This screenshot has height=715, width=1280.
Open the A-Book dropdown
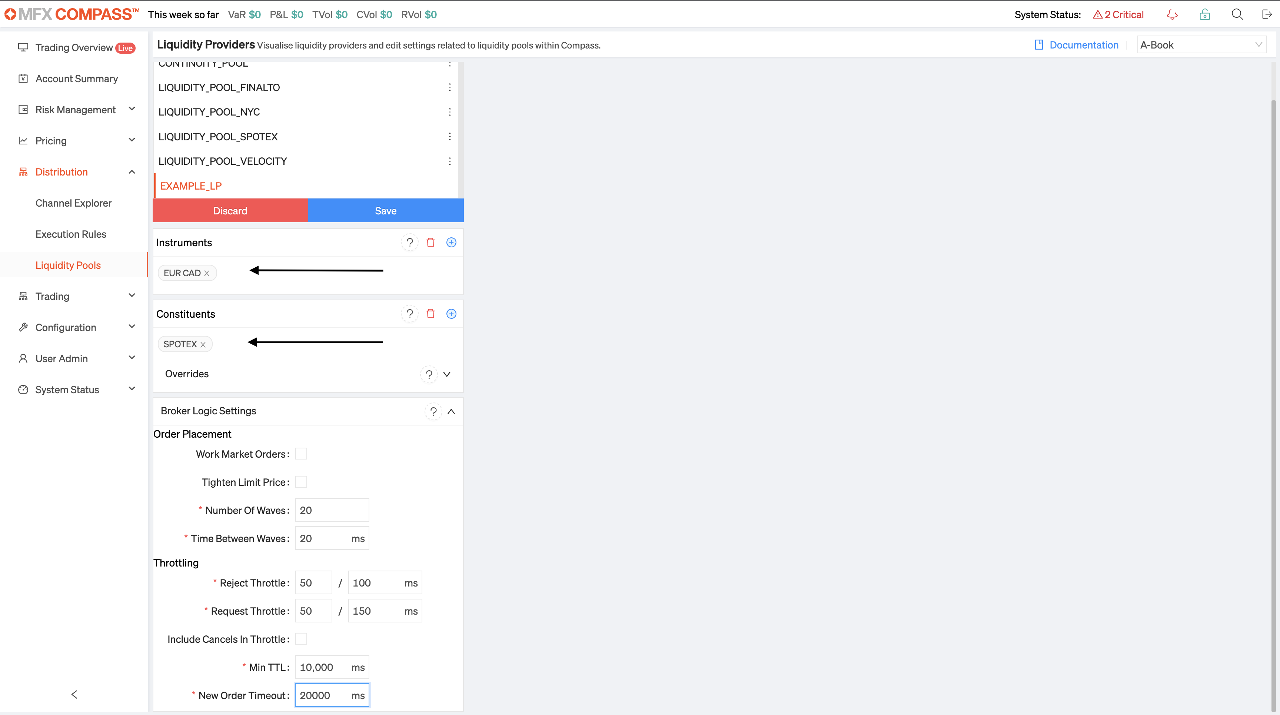[1201, 45]
